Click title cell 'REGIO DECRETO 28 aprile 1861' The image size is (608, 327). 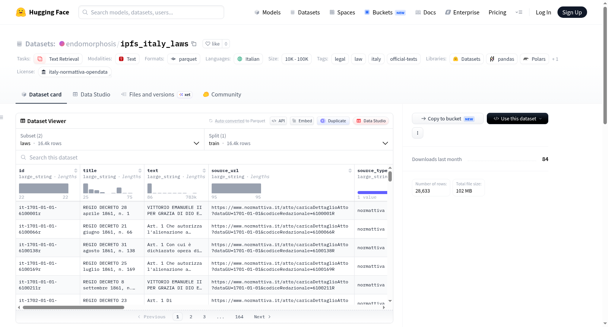click(112, 210)
